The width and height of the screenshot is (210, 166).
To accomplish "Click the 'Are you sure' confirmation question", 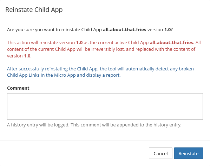I will 90,29.
